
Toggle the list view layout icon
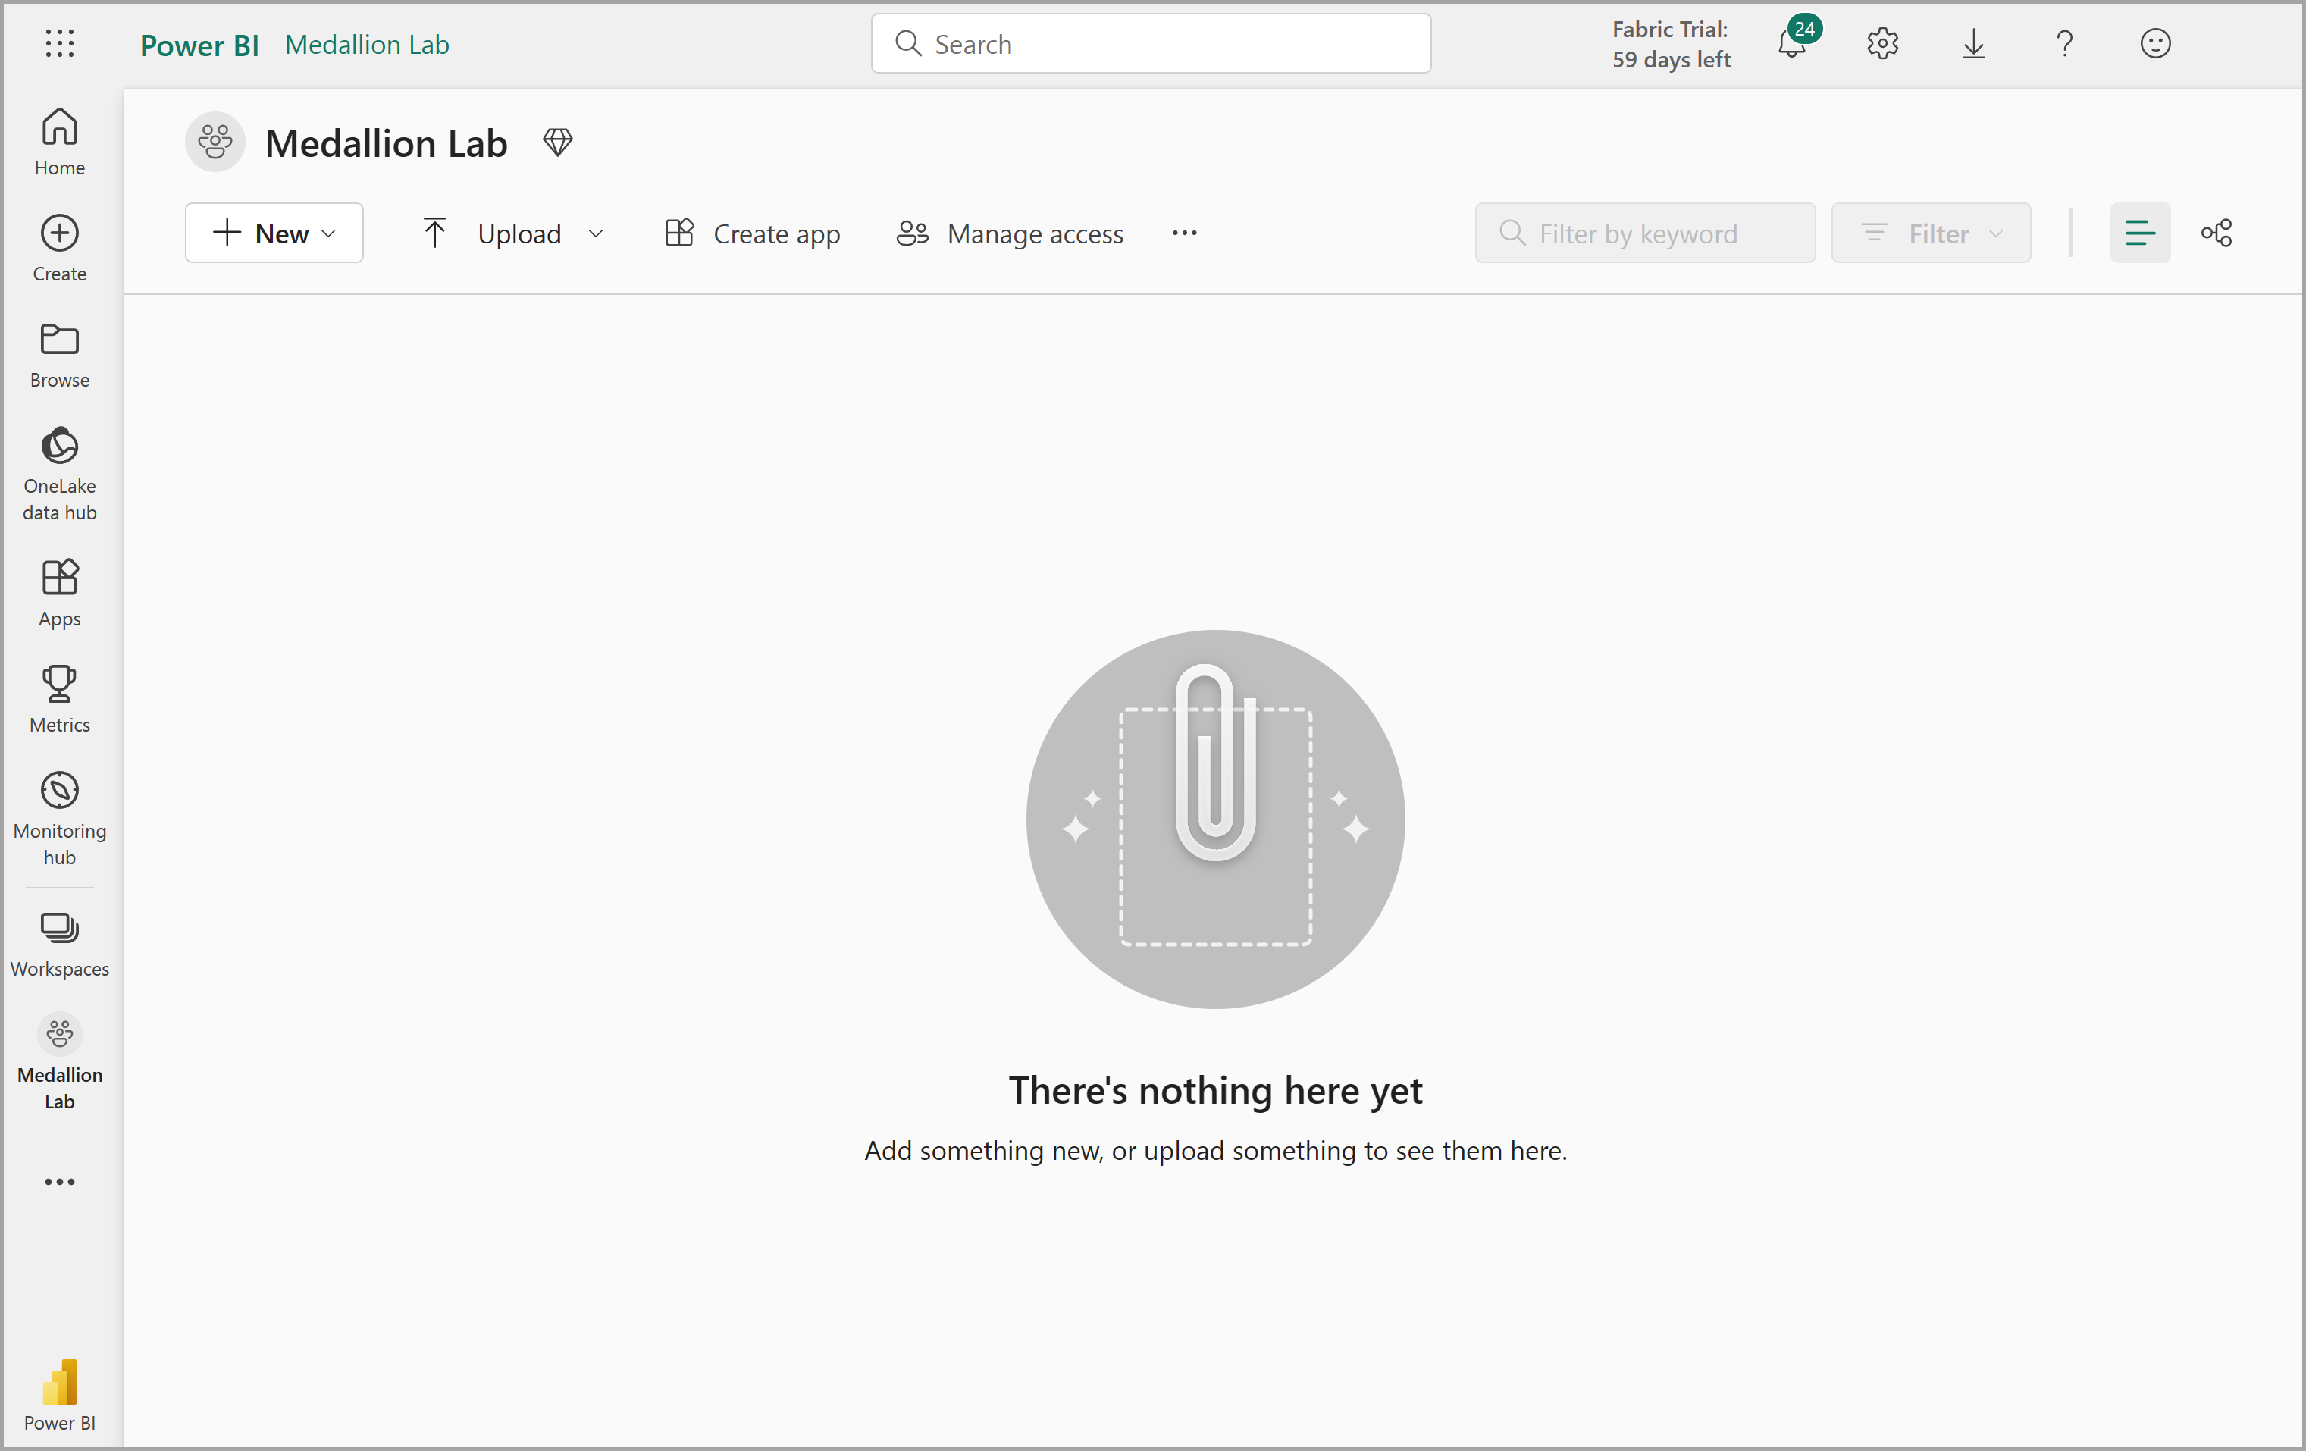click(x=2141, y=233)
